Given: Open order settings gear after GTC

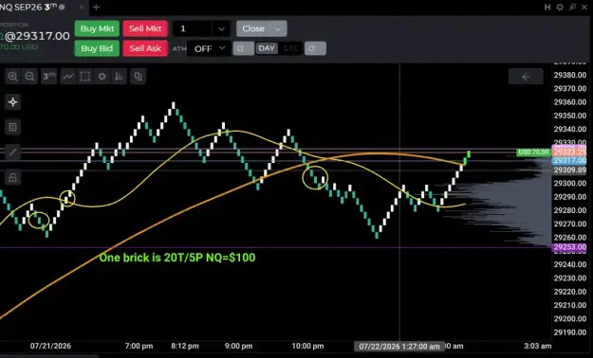Looking at the screenshot, I should [315, 48].
